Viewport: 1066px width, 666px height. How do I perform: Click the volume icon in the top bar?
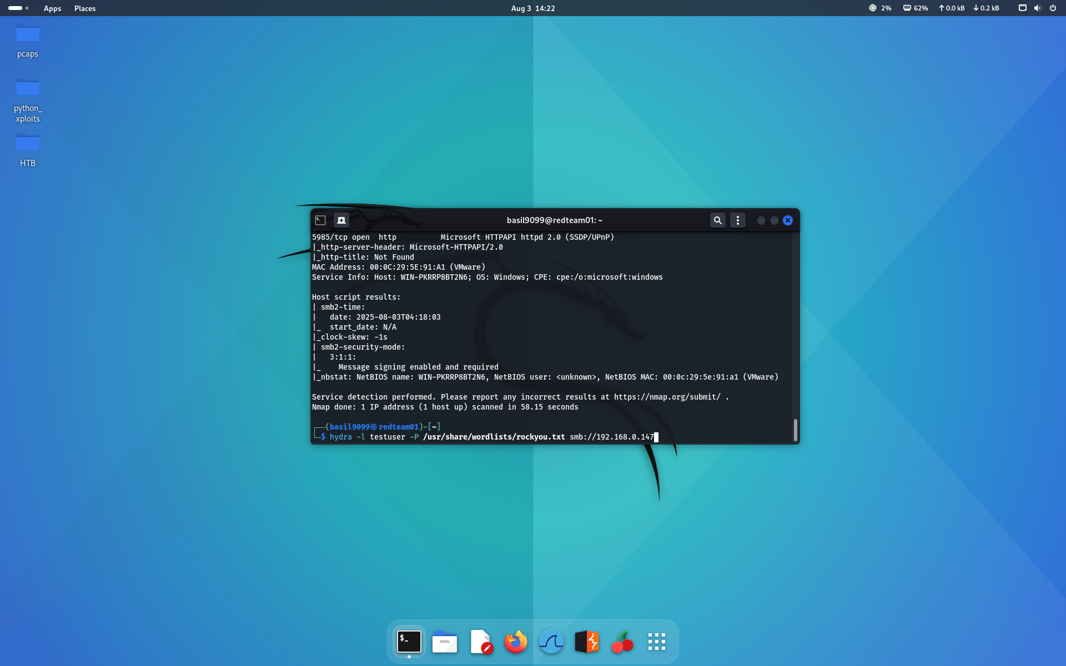1037,8
